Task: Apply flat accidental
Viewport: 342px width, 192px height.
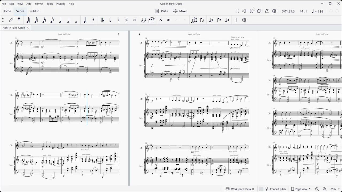Action: tap(110, 20)
